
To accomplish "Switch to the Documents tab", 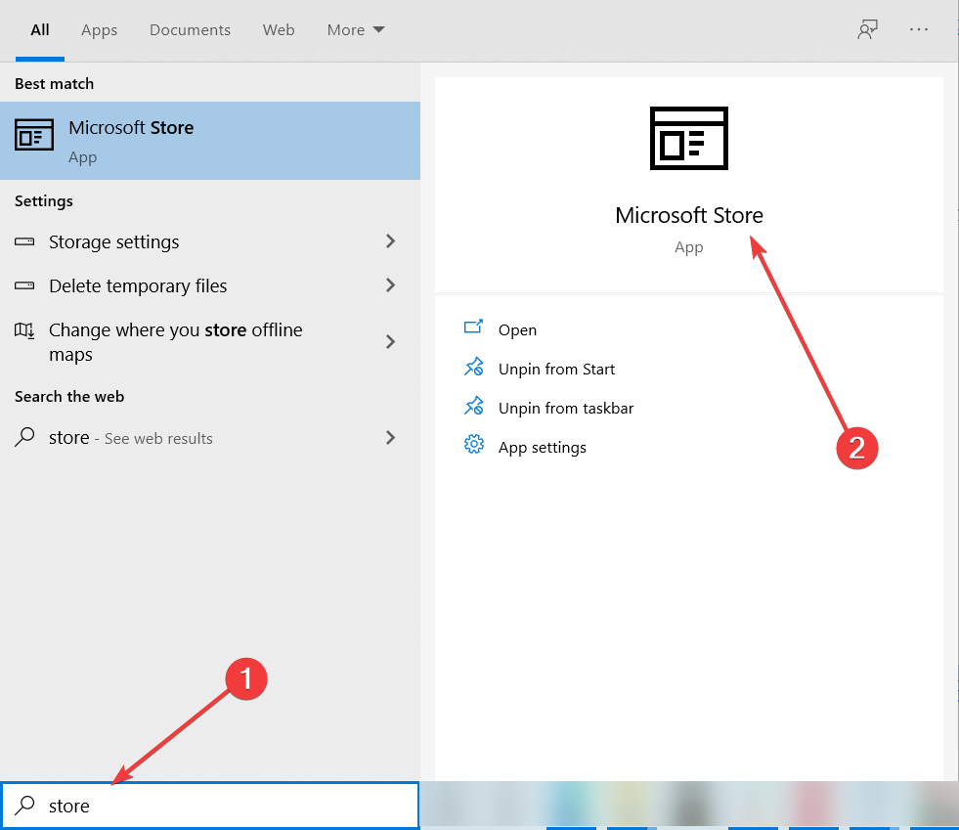I will 190,30.
